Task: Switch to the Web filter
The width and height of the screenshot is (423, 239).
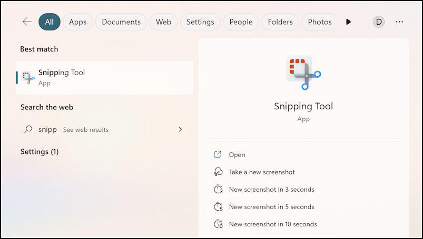Action: [x=163, y=22]
